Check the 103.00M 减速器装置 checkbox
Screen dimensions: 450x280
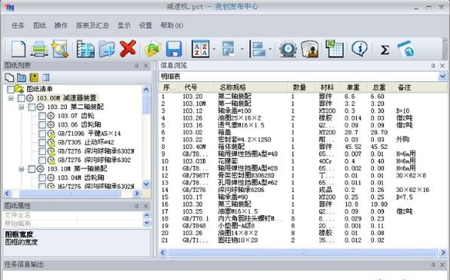click(x=21, y=98)
